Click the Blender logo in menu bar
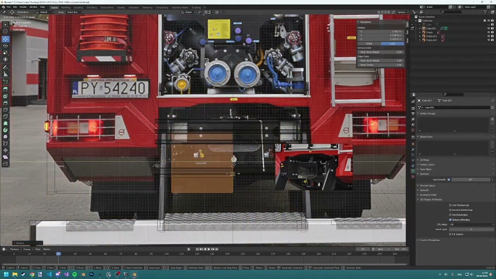Screen dimensions: 496x279 (x=3, y=7)
